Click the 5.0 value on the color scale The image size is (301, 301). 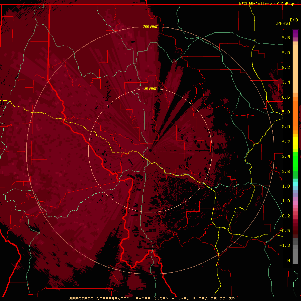tap(286, 127)
